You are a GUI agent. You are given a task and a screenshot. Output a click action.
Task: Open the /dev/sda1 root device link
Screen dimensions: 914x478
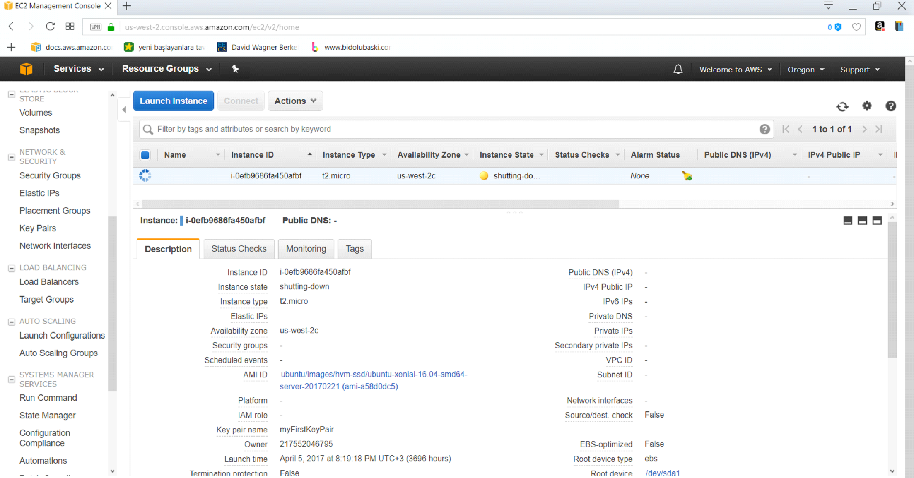click(663, 473)
